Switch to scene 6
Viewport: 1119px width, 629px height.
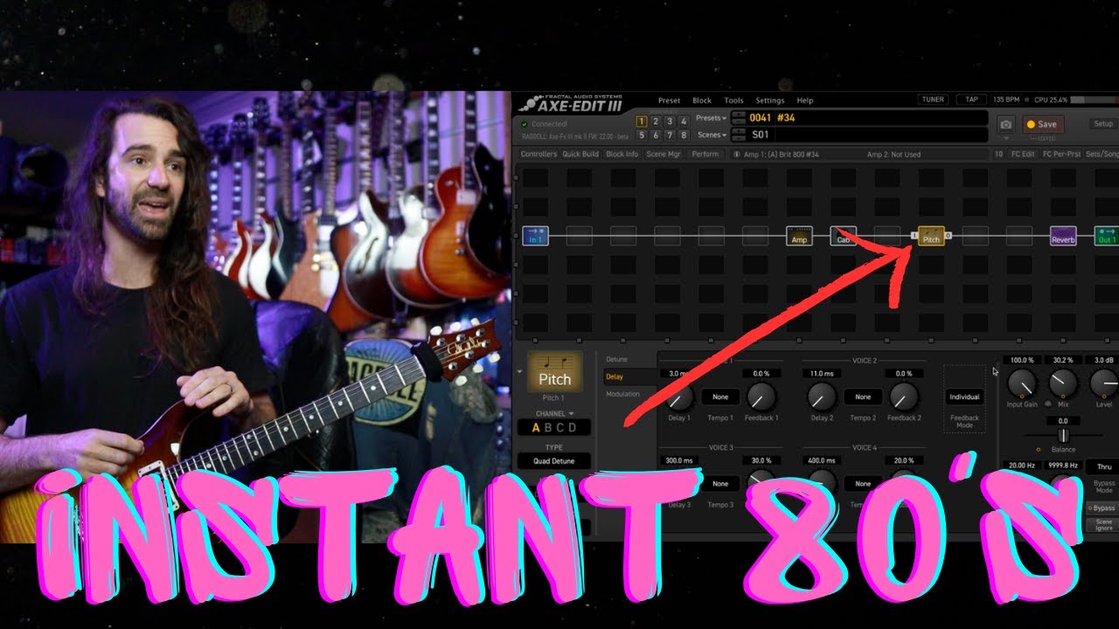tap(656, 135)
